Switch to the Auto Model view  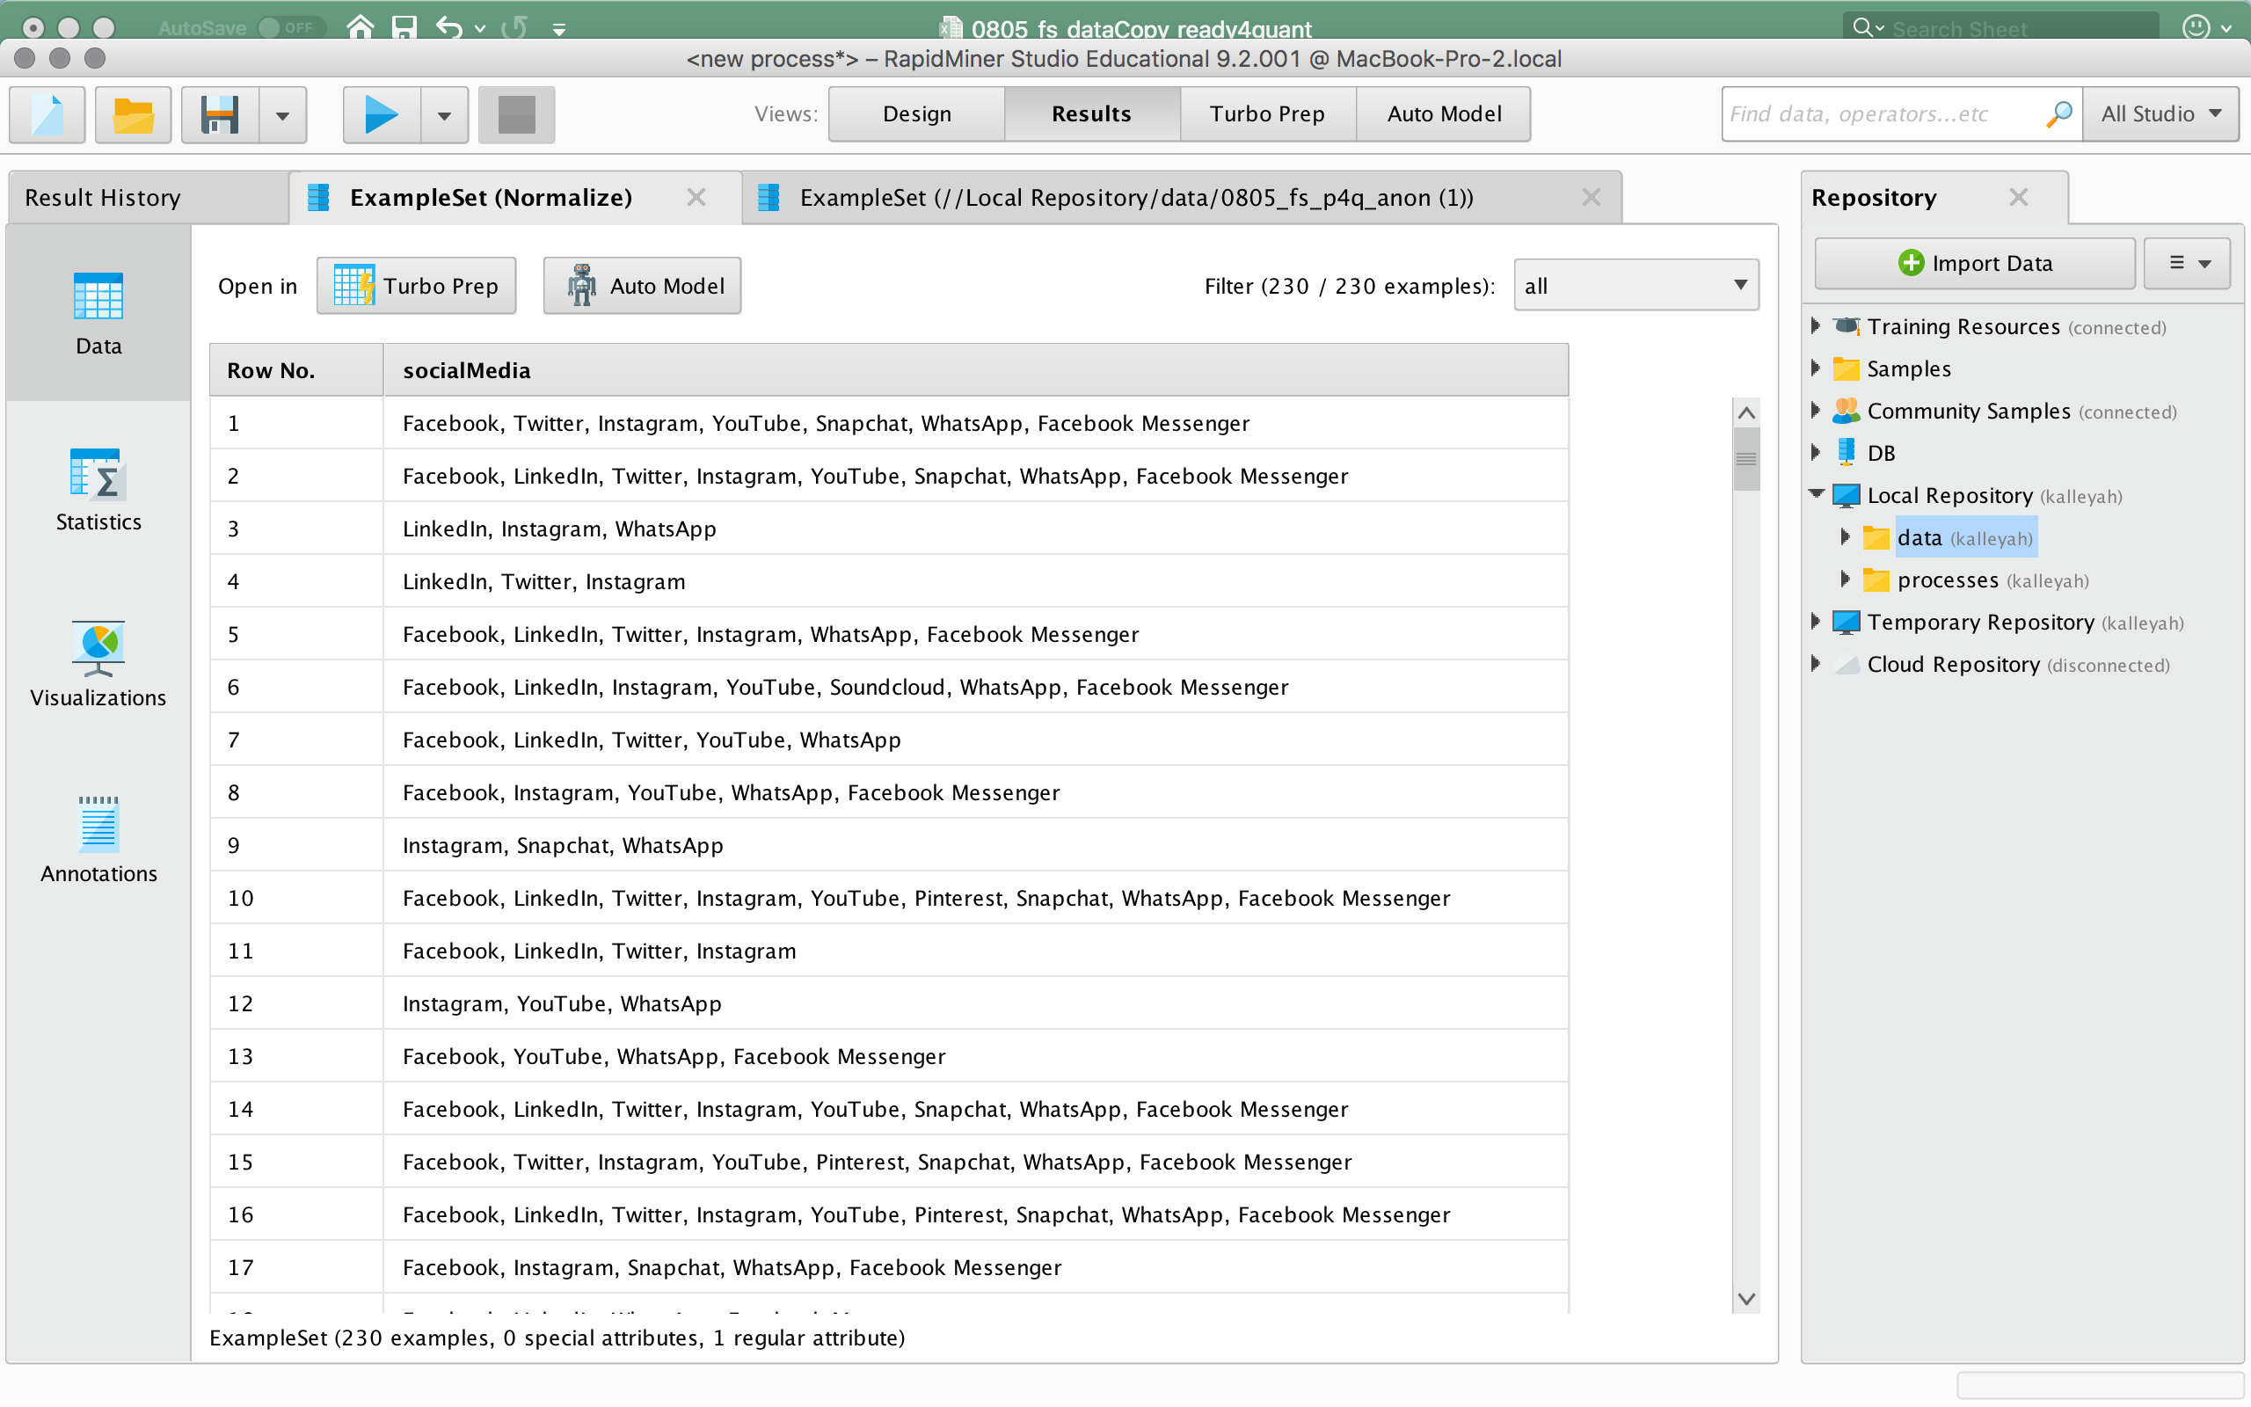[1444, 113]
